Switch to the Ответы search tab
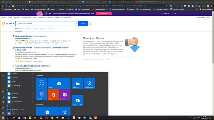The width and height of the screenshot is (214, 120). click(51, 29)
